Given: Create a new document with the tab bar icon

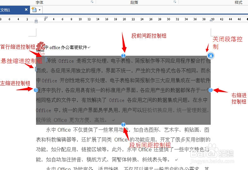Looking at the screenshot, I should point(34,10).
